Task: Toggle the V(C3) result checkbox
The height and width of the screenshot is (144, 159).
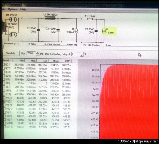Action: click(x=5, y=105)
